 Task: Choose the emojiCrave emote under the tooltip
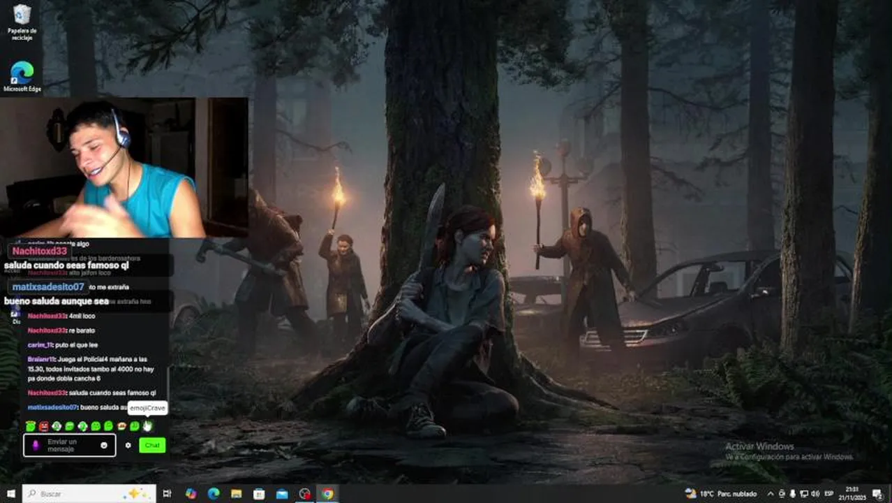pos(147,425)
